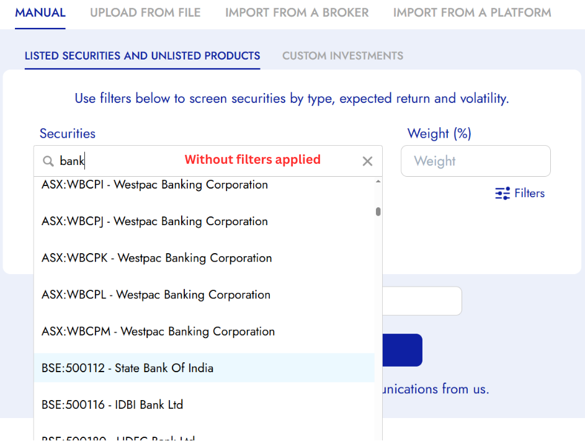
Task: Go to IMPORT FROM A BROKER tab
Action: point(297,13)
